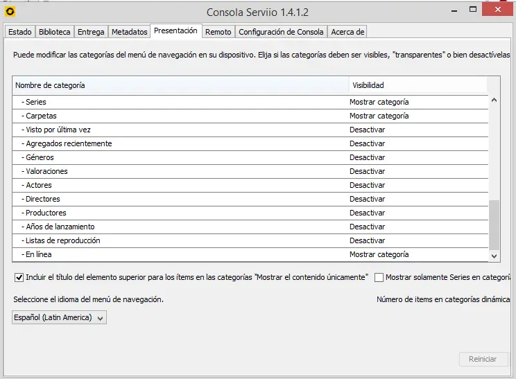Screen dimensions: 516x379
Task: Select '- Años de lanzamiento' row
Action: pos(250,227)
